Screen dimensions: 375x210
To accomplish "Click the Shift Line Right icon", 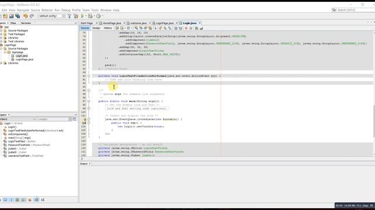I will point(180,28).
